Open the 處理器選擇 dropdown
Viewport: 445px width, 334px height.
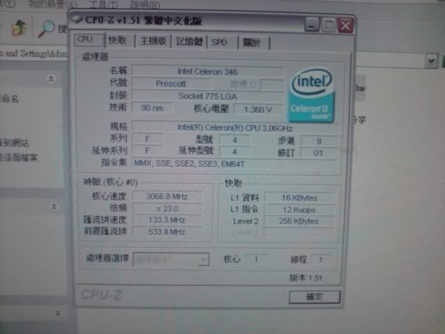202,260
